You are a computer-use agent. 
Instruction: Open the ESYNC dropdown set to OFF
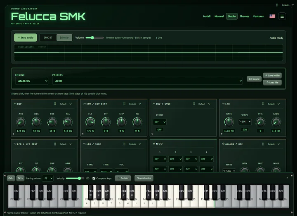pyautogui.click(x=160, y=122)
